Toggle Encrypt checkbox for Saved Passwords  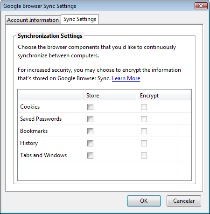144,119
